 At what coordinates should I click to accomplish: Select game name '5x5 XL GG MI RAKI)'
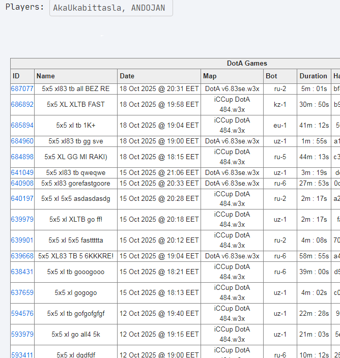[76, 157]
